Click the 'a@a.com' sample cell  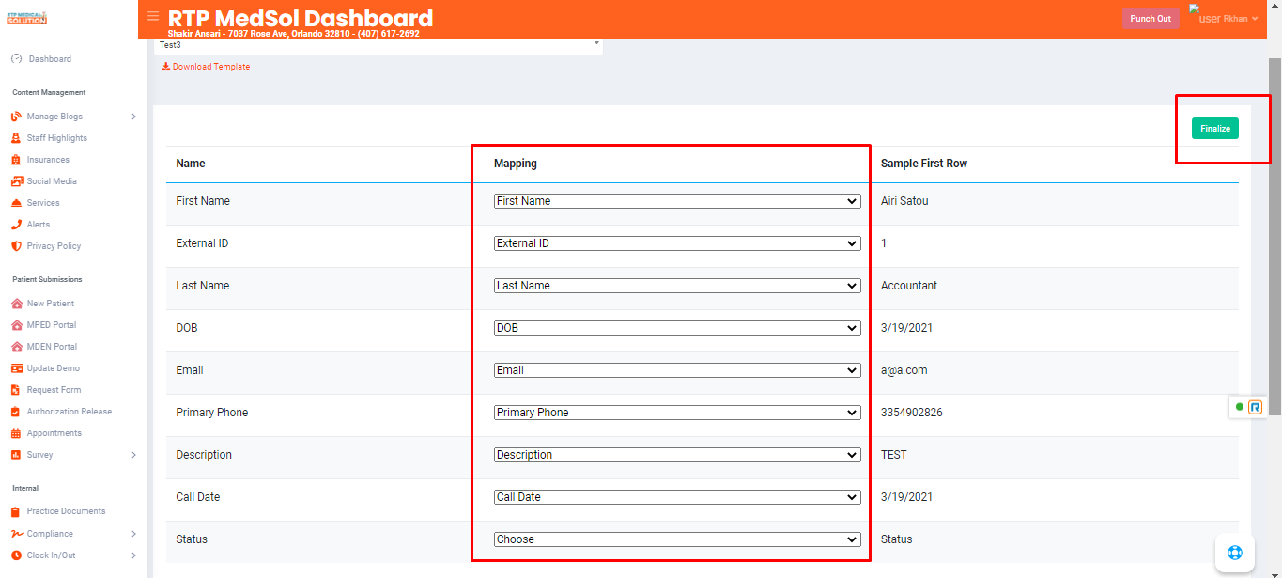click(904, 370)
